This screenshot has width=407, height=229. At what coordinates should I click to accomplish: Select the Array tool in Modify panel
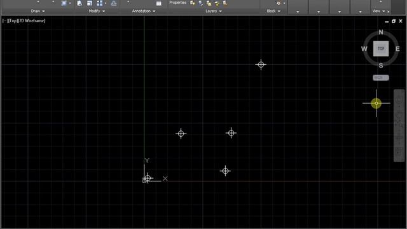click(x=99, y=3)
